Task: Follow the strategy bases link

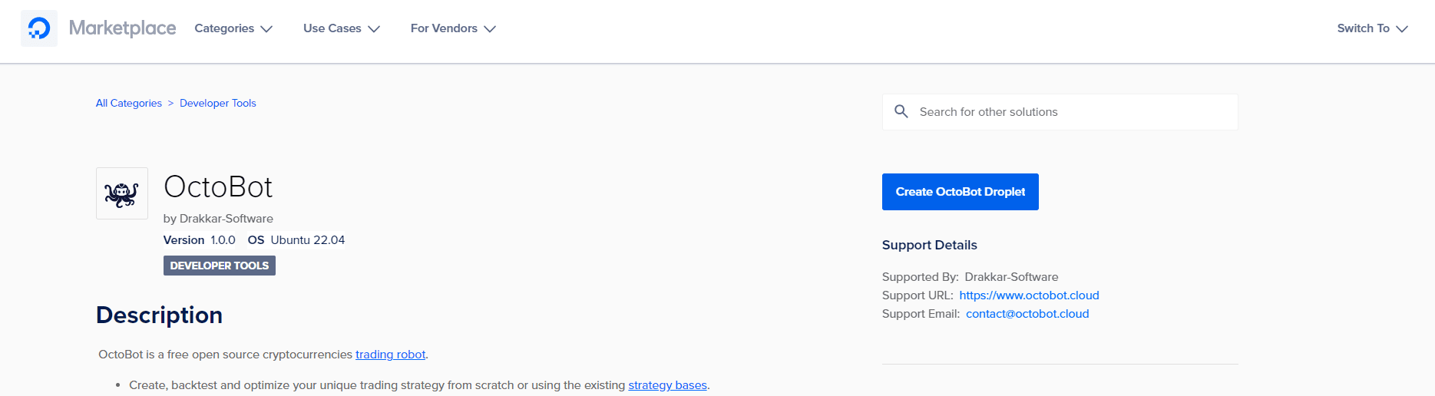Action: pos(667,385)
